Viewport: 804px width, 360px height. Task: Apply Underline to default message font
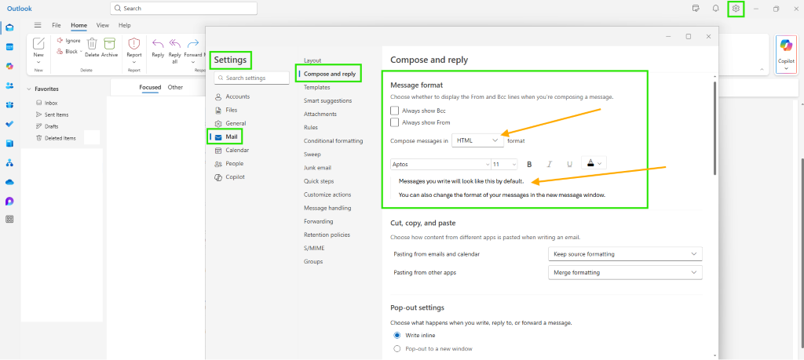coord(569,165)
